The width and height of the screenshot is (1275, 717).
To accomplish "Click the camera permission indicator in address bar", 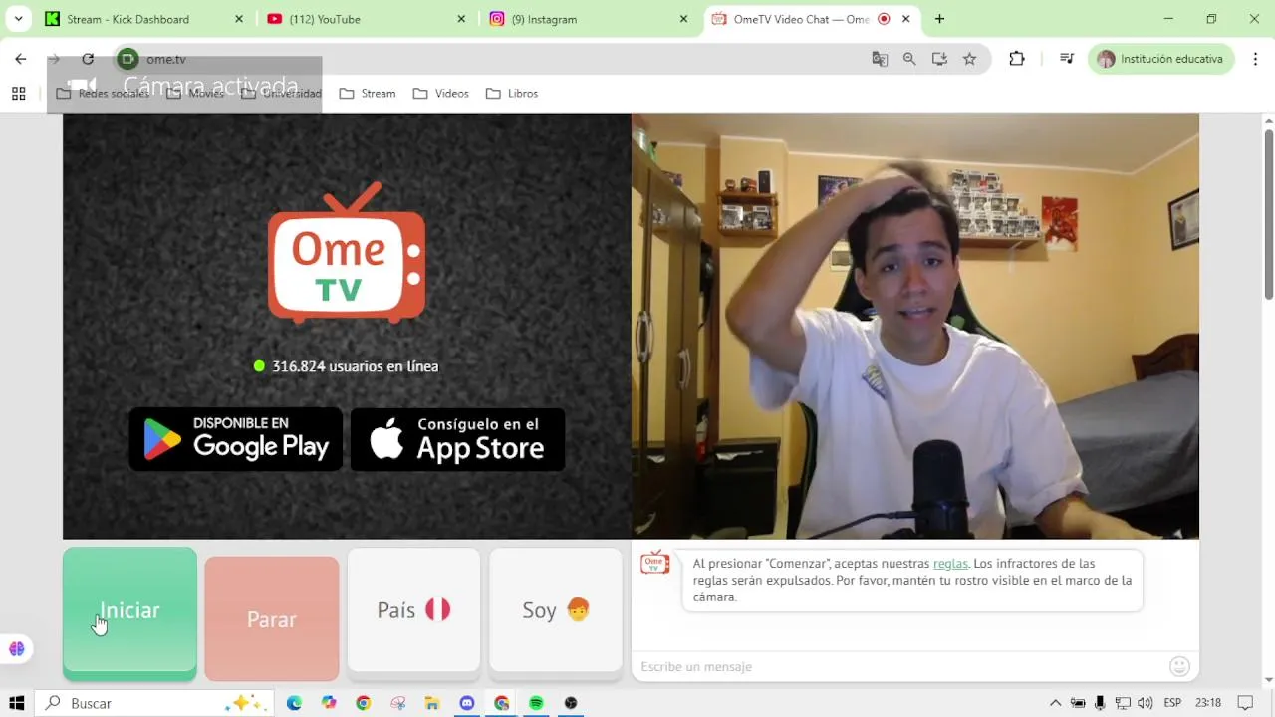I will click(x=127, y=59).
